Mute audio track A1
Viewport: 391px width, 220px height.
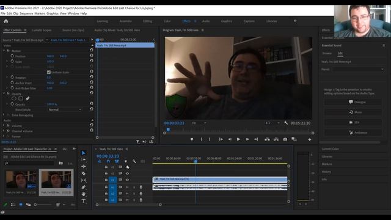[x=127, y=187]
